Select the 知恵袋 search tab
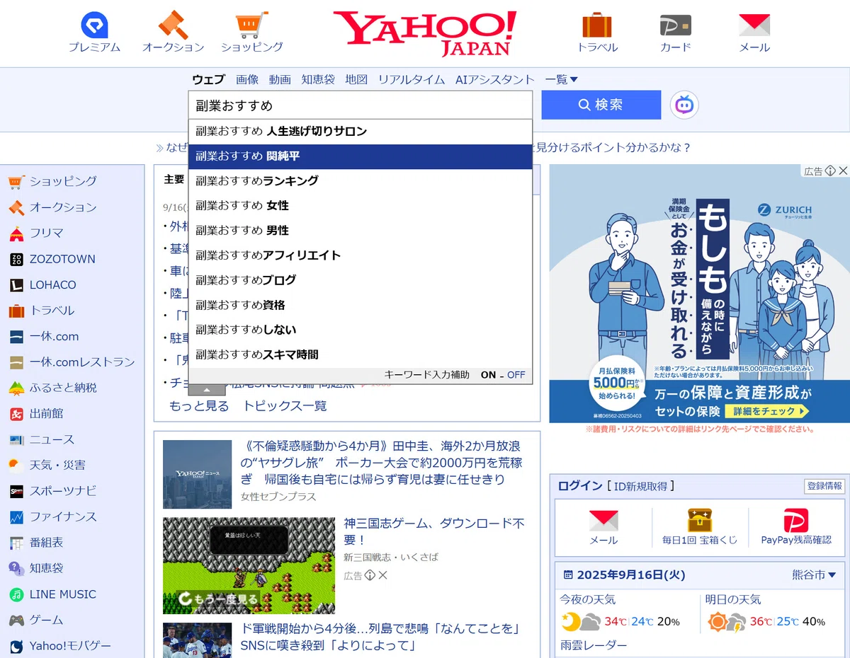 (x=318, y=79)
